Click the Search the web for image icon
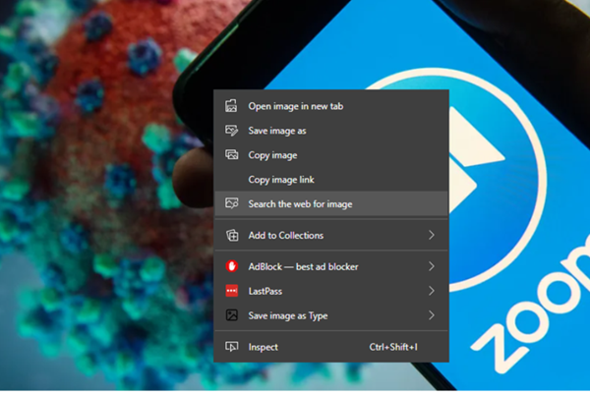 (x=231, y=203)
